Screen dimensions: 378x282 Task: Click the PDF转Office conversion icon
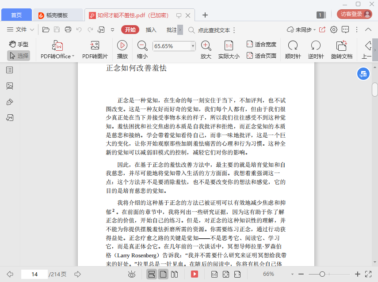click(57, 45)
